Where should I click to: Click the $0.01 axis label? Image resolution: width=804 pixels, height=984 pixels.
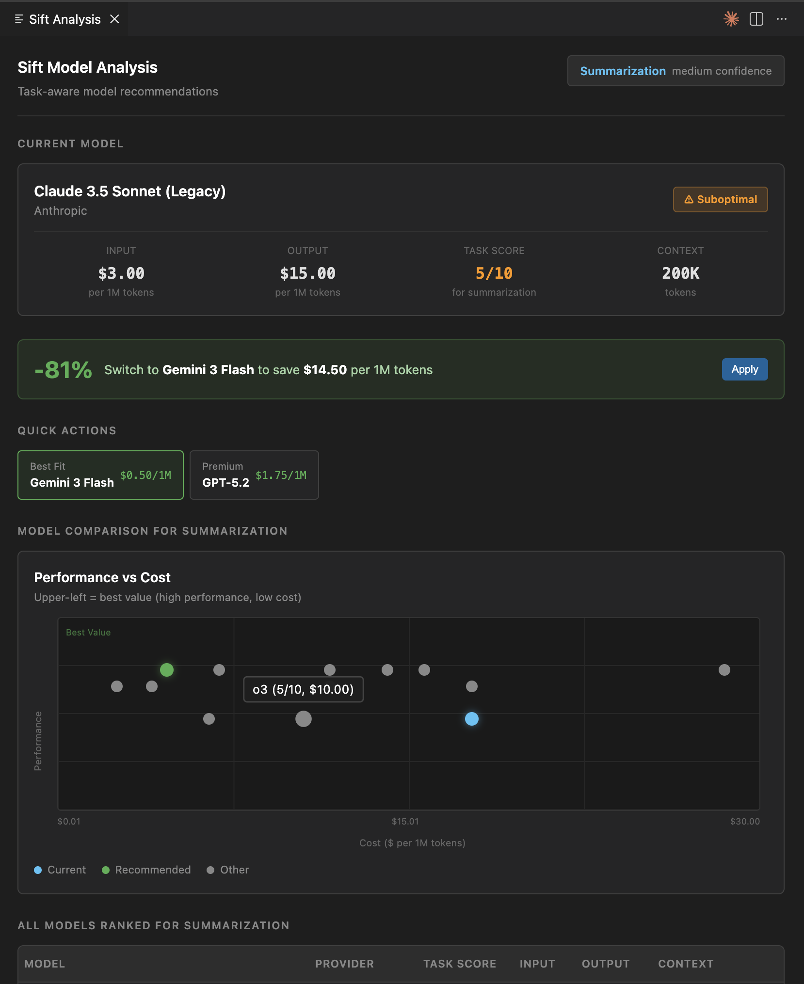[x=69, y=822]
